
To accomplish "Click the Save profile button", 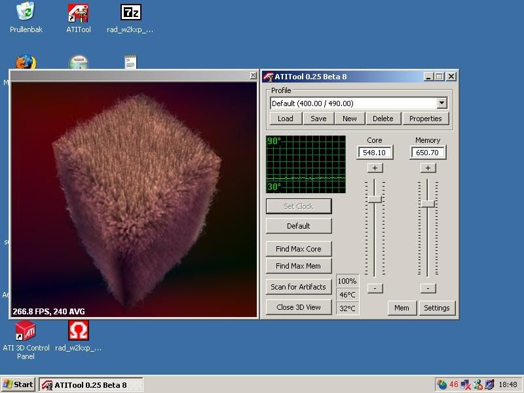I will click(x=318, y=119).
